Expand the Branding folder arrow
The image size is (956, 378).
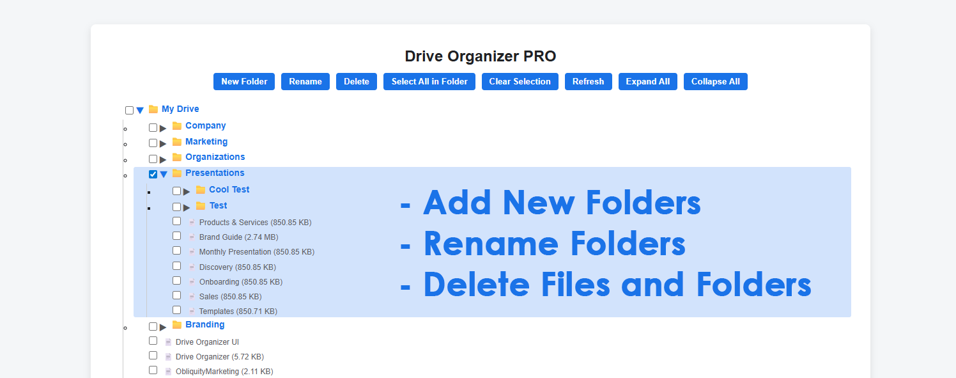(163, 327)
